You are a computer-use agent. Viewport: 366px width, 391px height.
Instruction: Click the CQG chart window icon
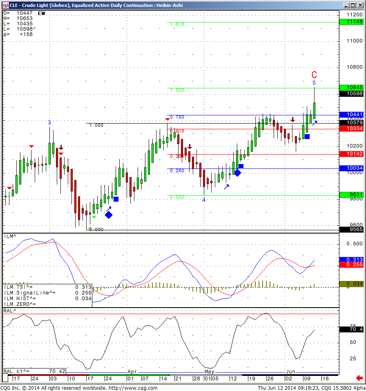point(5,5)
